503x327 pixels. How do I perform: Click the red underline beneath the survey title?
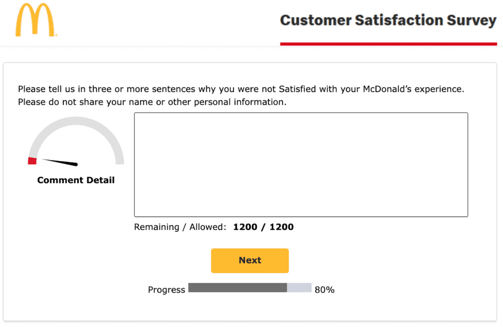(388, 44)
